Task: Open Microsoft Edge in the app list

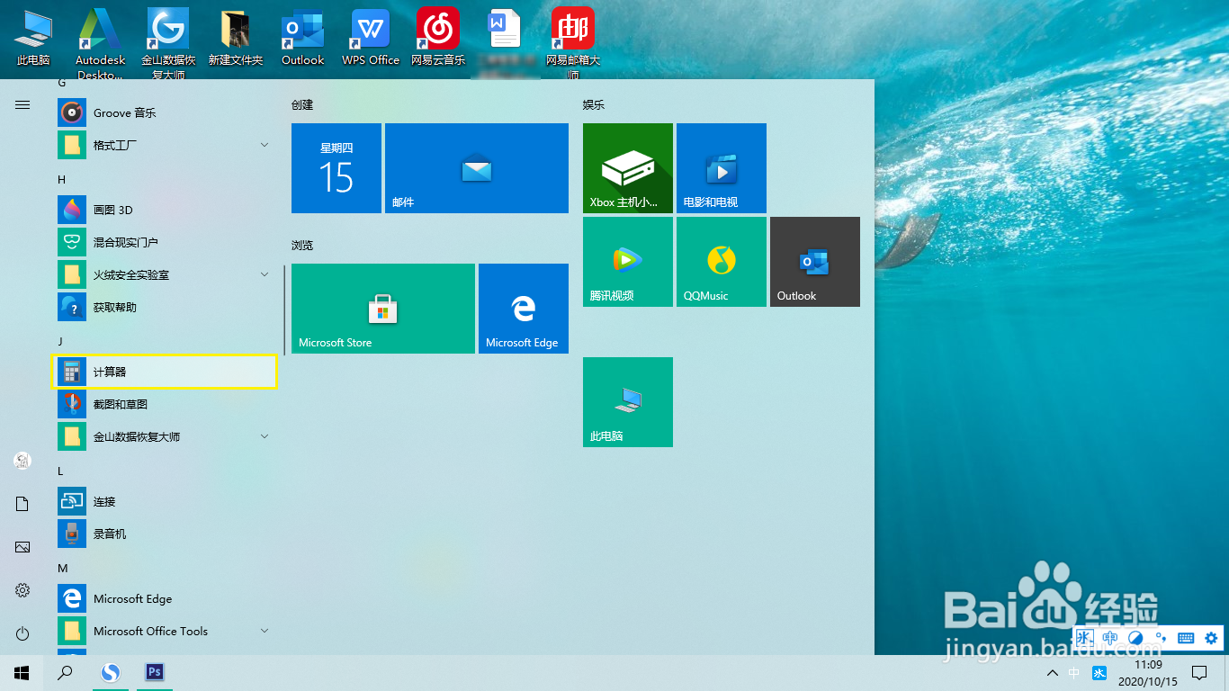Action: [165, 598]
